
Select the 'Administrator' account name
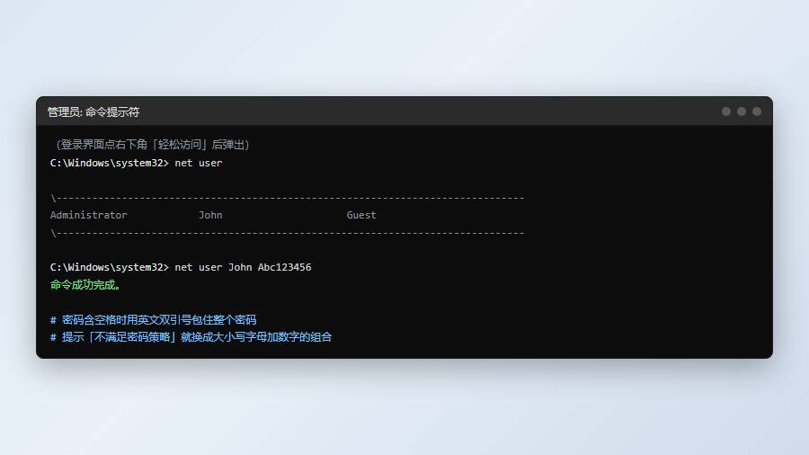pyautogui.click(x=89, y=215)
